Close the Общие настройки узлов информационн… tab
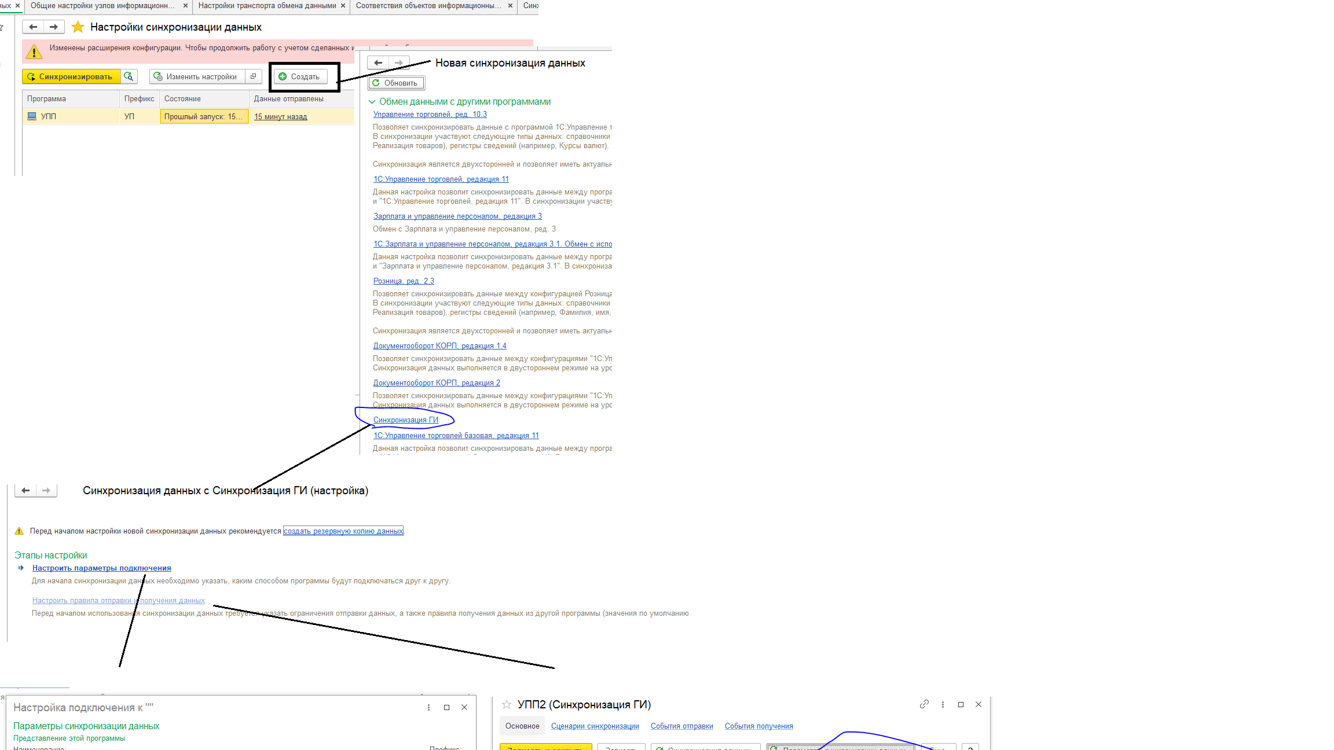1334x750 pixels. (185, 6)
